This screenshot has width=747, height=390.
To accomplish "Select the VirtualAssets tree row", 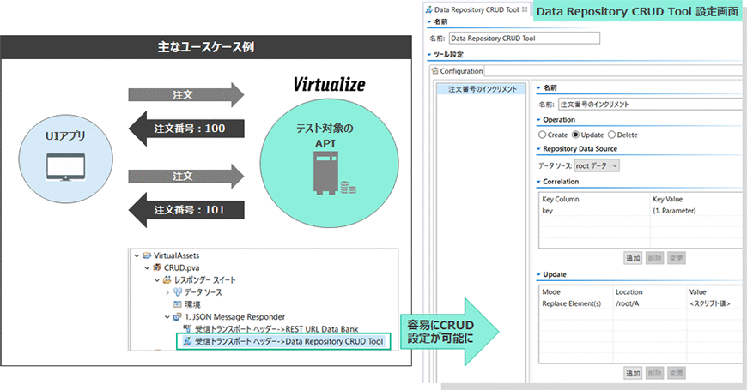I will (176, 255).
